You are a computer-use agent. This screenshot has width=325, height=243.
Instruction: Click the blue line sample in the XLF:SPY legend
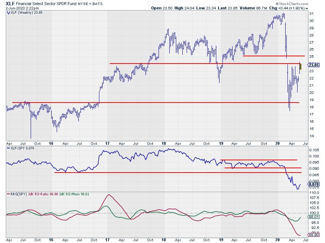pyautogui.click(x=8, y=148)
